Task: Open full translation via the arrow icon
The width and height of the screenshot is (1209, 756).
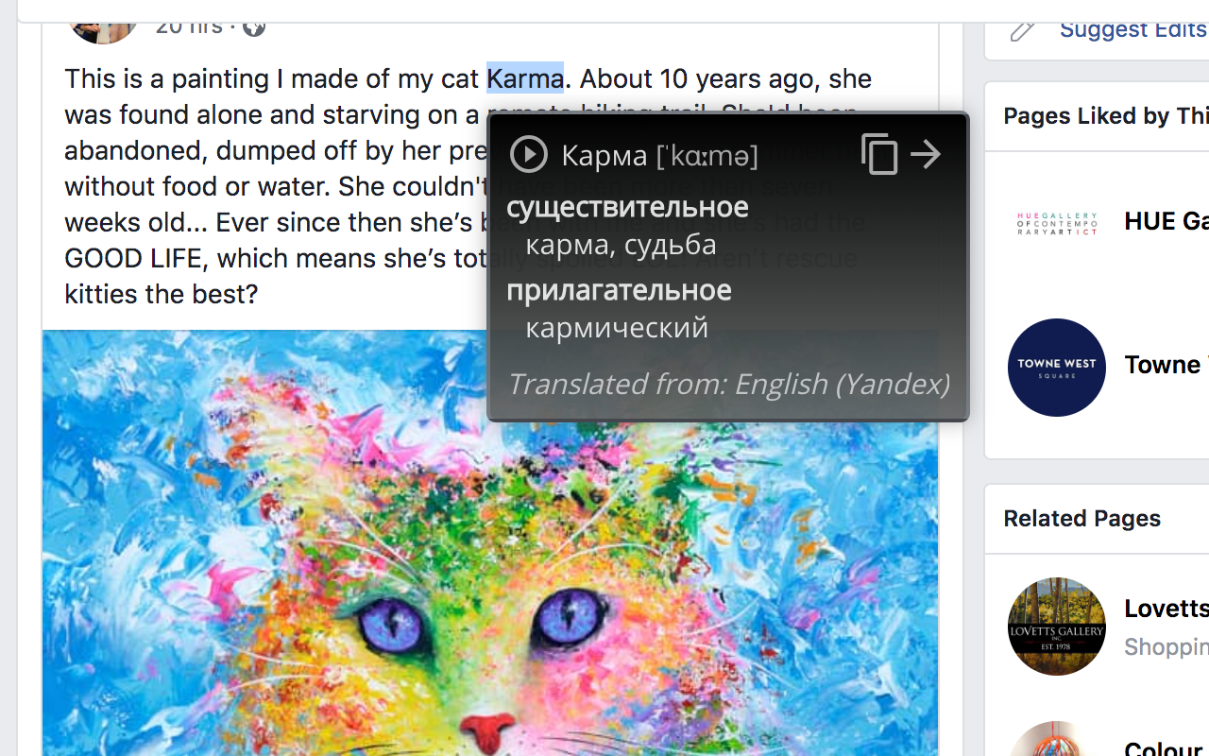Action: click(x=925, y=153)
